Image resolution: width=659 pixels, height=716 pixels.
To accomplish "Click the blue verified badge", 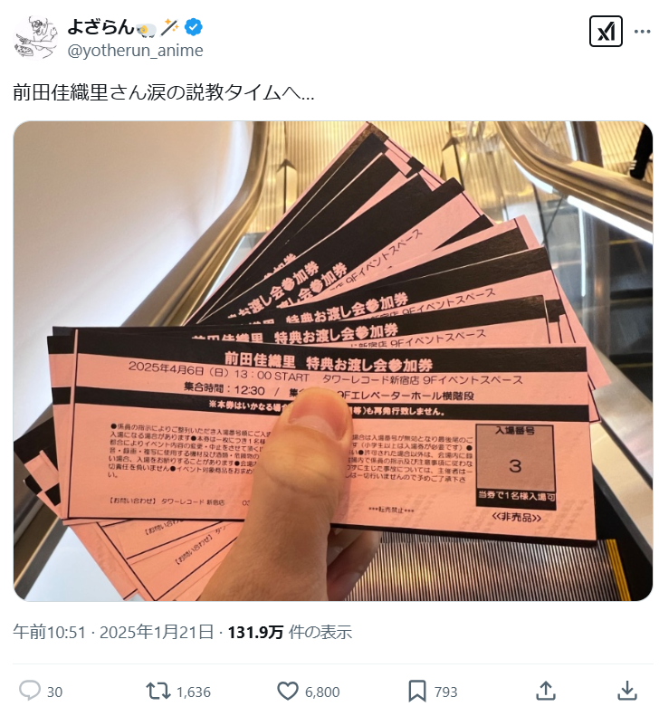I will point(193,27).
